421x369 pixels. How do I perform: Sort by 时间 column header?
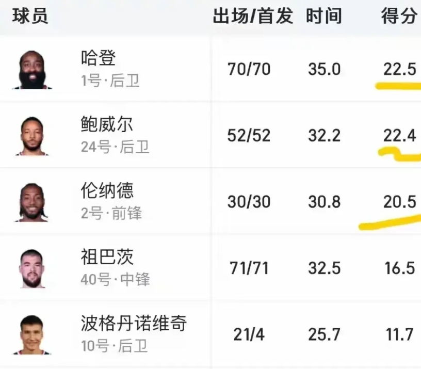tap(324, 16)
